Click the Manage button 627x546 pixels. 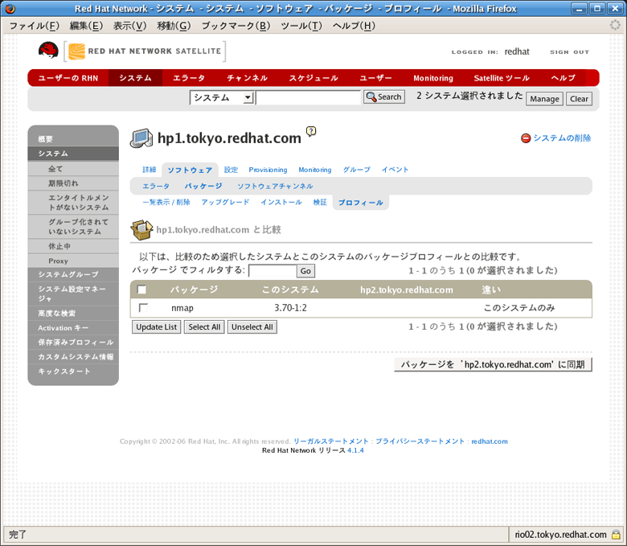[544, 99]
